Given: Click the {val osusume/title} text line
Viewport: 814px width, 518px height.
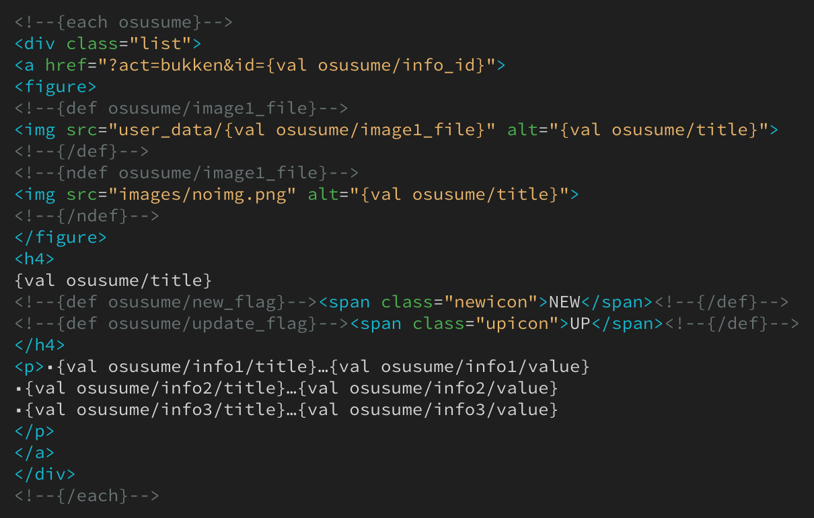Looking at the screenshot, I should click(x=113, y=281).
